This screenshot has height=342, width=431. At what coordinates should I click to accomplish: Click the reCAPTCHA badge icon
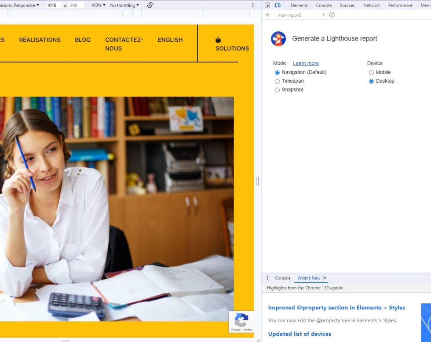click(x=241, y=320)
